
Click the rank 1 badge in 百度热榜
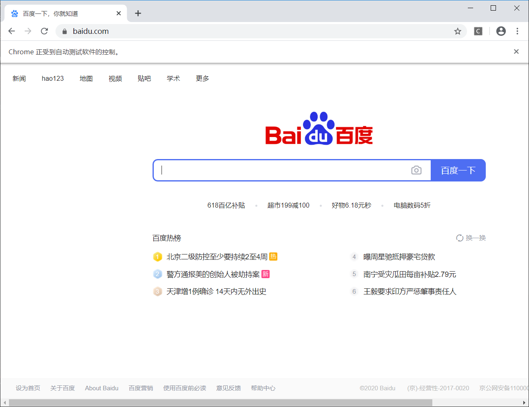click(x=157, y=257)
